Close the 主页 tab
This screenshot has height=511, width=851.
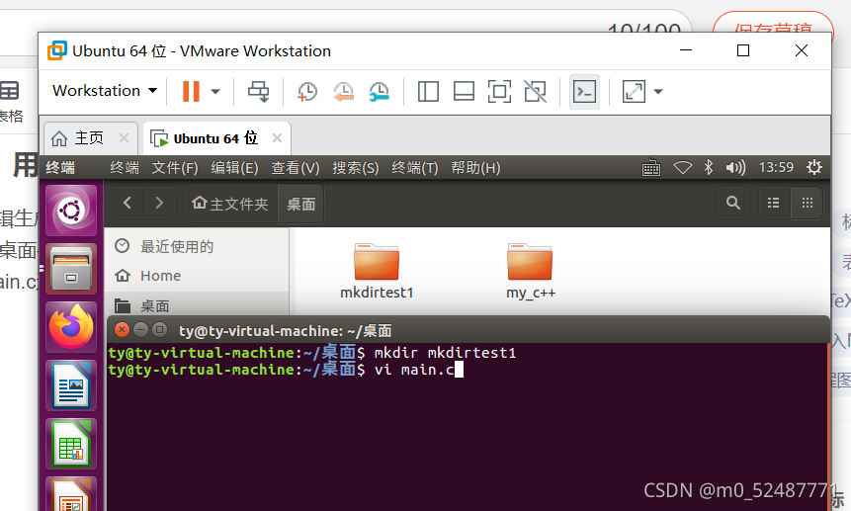pos(124,137)
